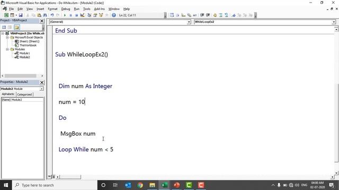Switch to the Categorized properties tab
This screenshot has width=339, height=190.
pyautogui.click(x=24, y=94)
